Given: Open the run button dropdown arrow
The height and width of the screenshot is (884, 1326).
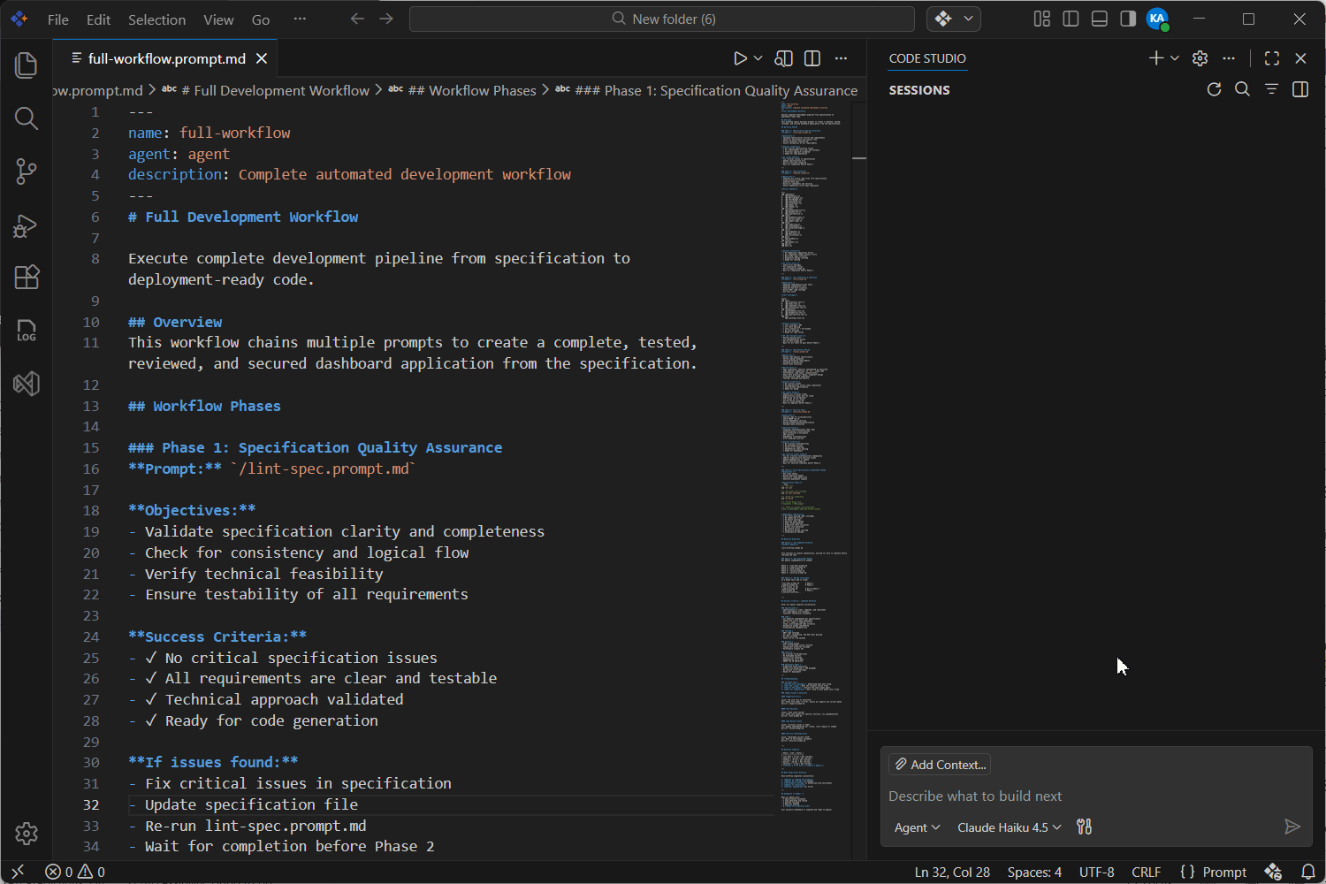Looking at the screenshot, I should [x=756, y=58].
